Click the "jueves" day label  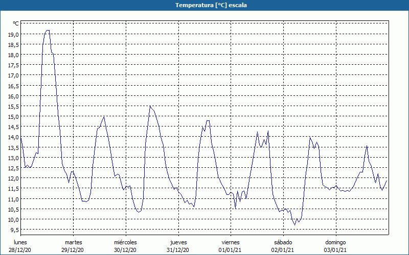[x=178, y=242]
